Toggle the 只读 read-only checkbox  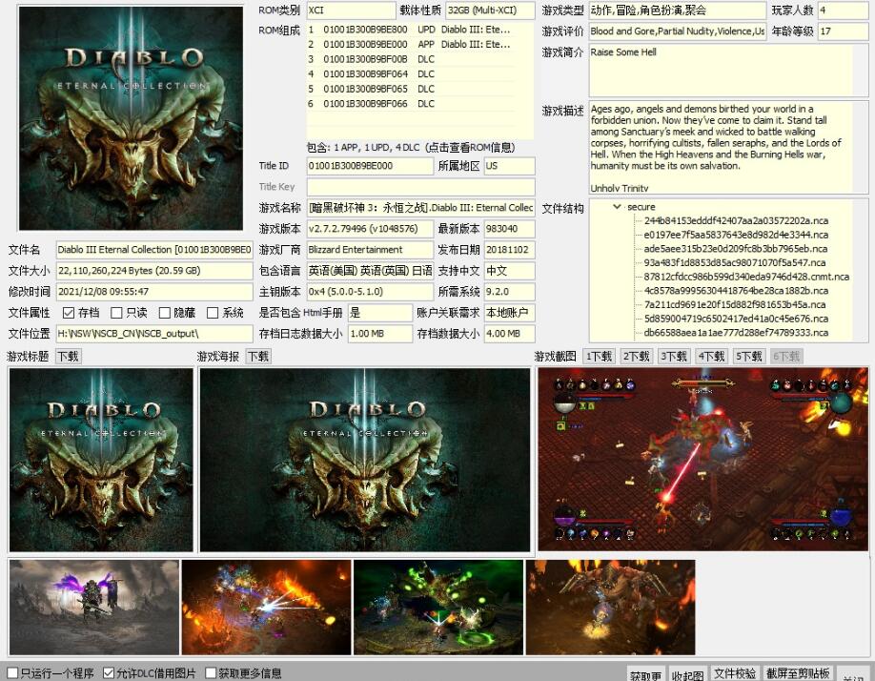[x=116, y=313]
